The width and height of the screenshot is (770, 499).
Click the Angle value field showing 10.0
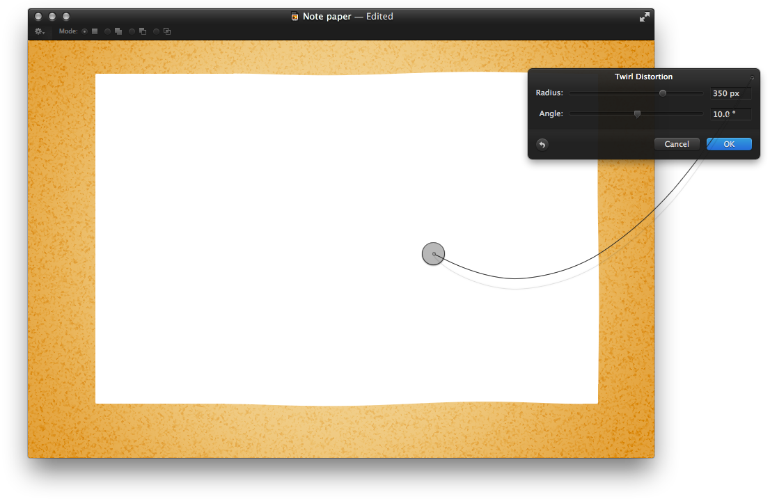(730, 113)
